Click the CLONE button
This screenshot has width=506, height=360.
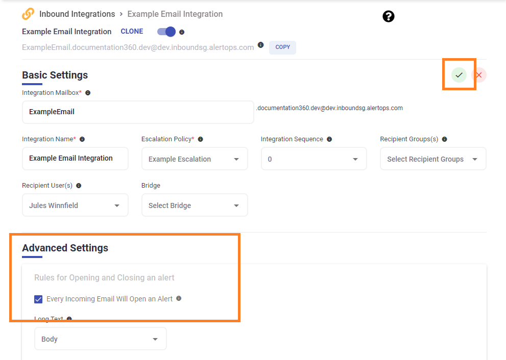pos(132,31)
